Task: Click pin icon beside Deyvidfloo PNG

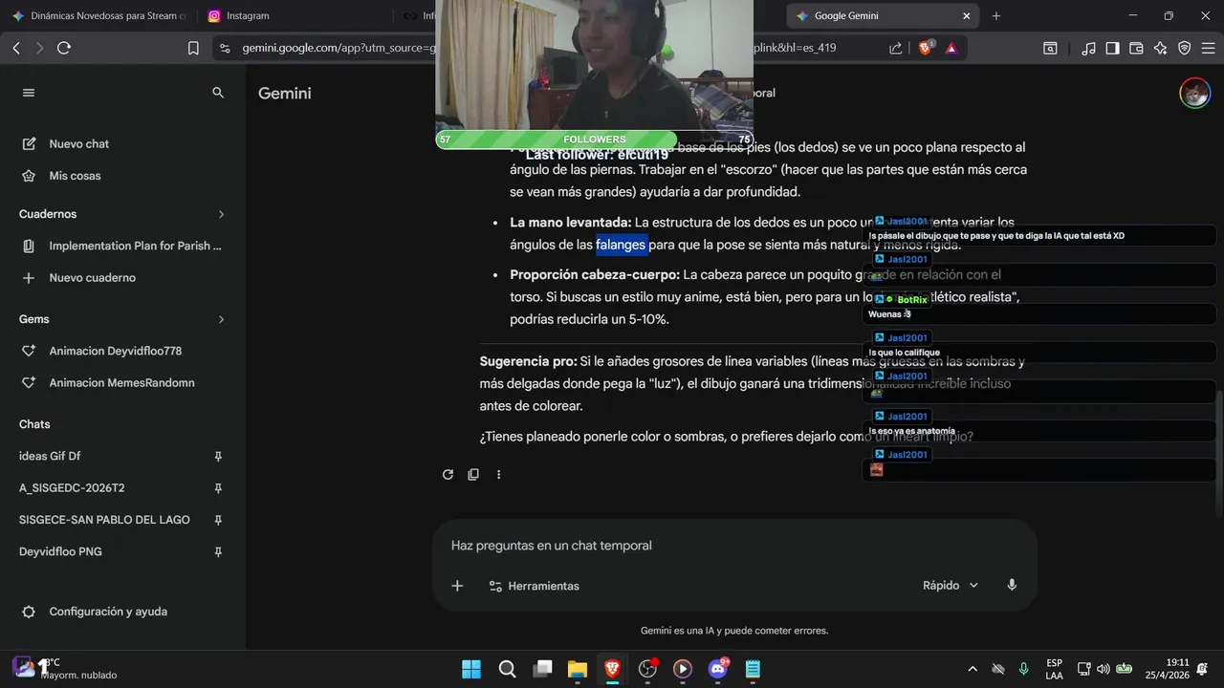Action: (x=218, y=552)
